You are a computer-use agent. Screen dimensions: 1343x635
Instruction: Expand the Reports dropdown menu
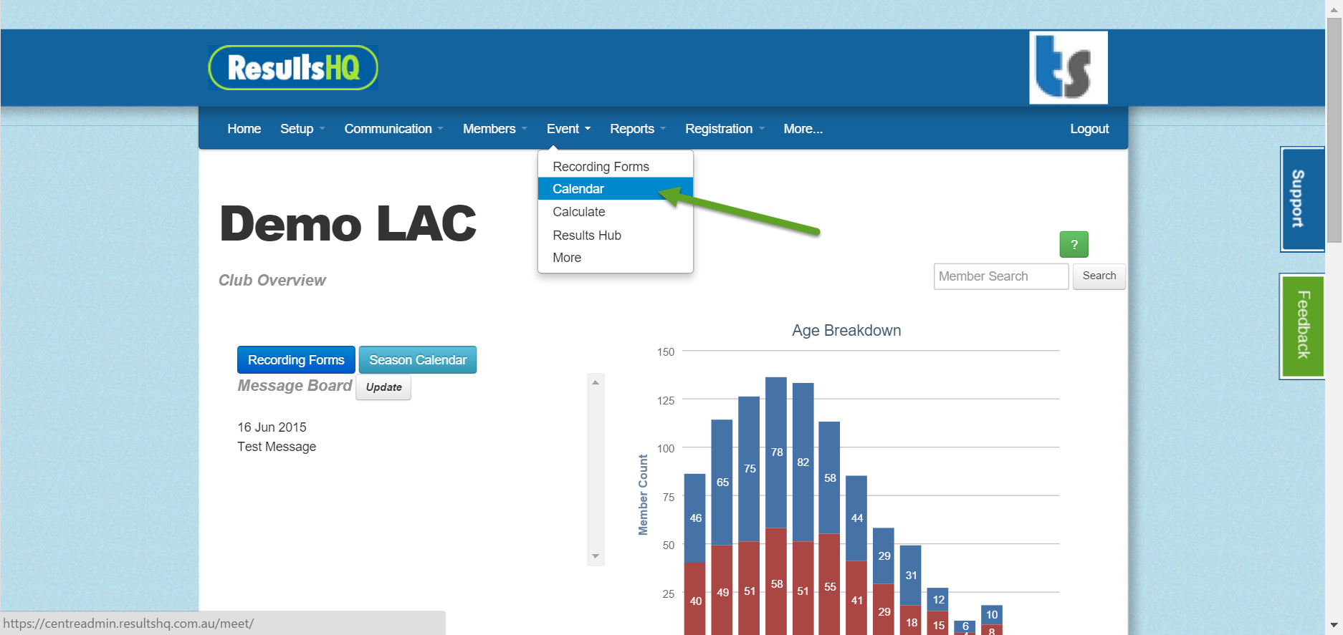(638, 129)
